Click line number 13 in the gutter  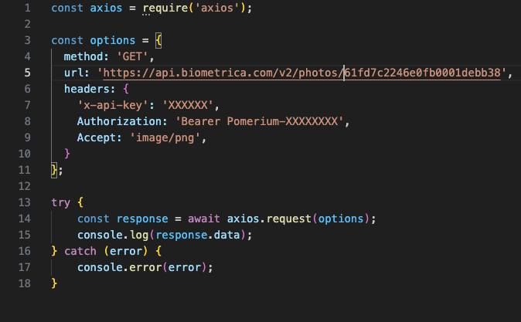[x=24, y=202]
